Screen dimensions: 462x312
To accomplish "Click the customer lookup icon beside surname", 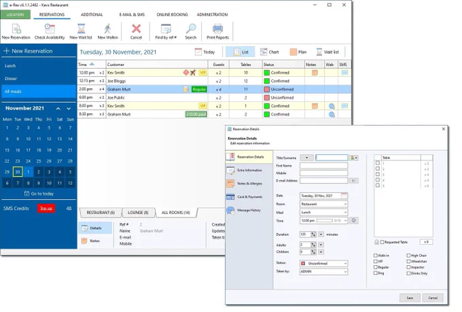I will click(353, 158).
